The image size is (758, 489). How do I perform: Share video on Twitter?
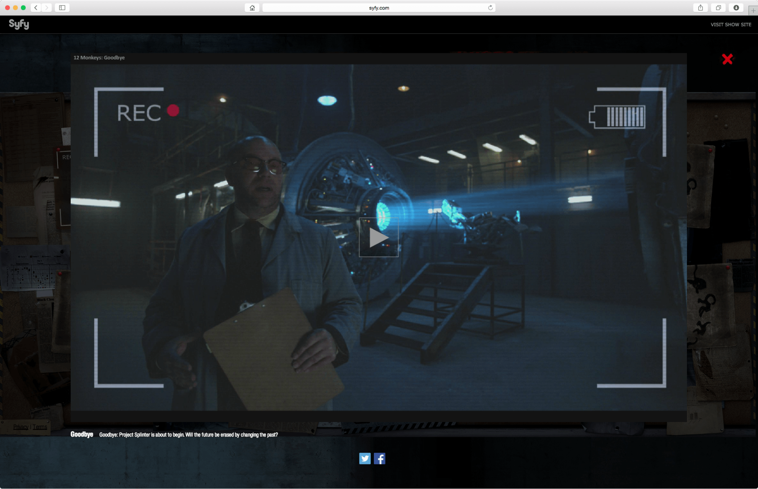(365, 459)
